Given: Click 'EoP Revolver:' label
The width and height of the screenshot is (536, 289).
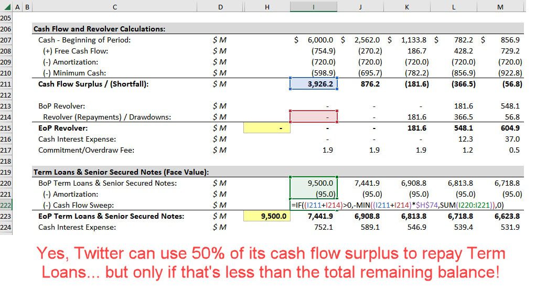Looking at the screenshot, I should click(63, 128).
